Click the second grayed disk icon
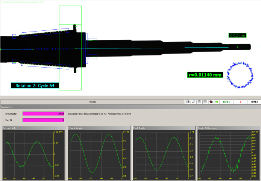 (x=205, y=102)
